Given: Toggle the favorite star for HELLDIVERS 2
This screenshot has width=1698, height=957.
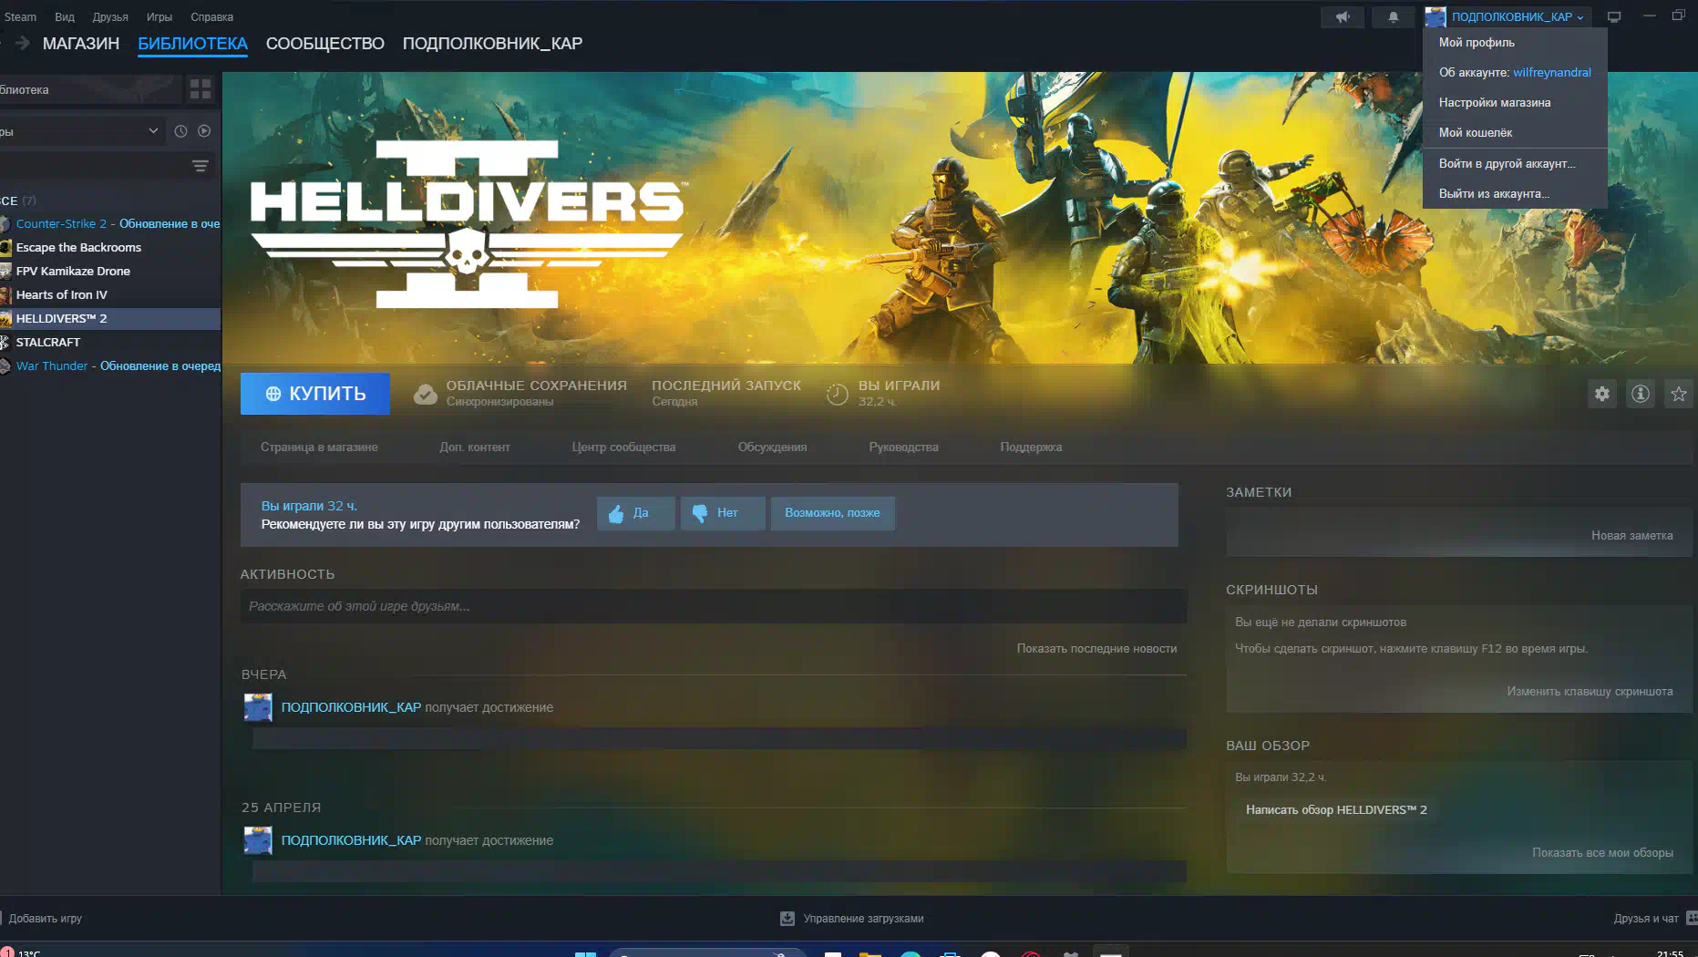Looking at the screenshot, I should coord(1678,394).
